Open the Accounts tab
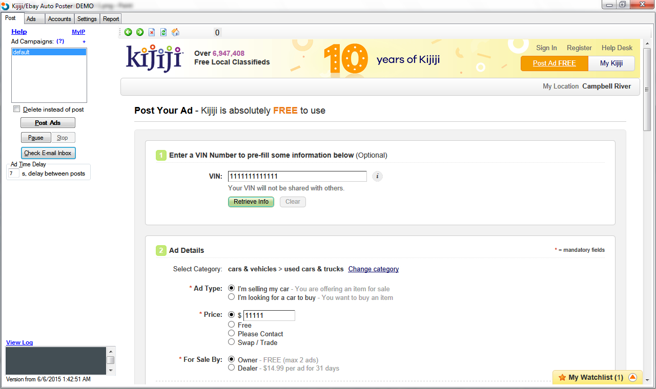This screenshot has width=656, height=389. pos(59,19)
